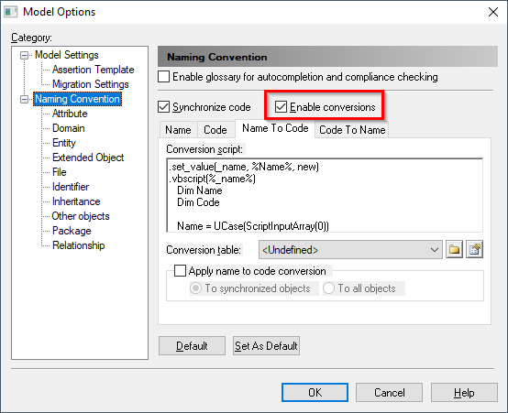508x413 pixels.
Task: Open the conversion table properties icon
Action: (475, 250)
